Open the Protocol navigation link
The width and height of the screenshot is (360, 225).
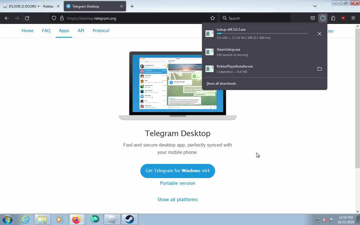point(101,31)
